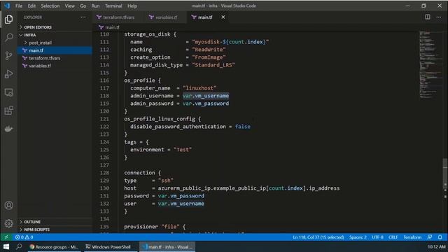Open the View menu
The height and width of the screenshot is (252, 448).
pos(70,6)
